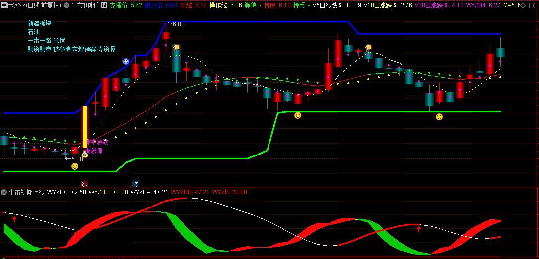539x259 pixels.
Task: Click the blue 财 event marker
Action: coord(135,184)
